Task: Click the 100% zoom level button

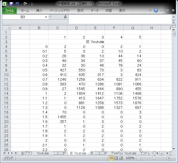Action: click(x=130, y=158)
